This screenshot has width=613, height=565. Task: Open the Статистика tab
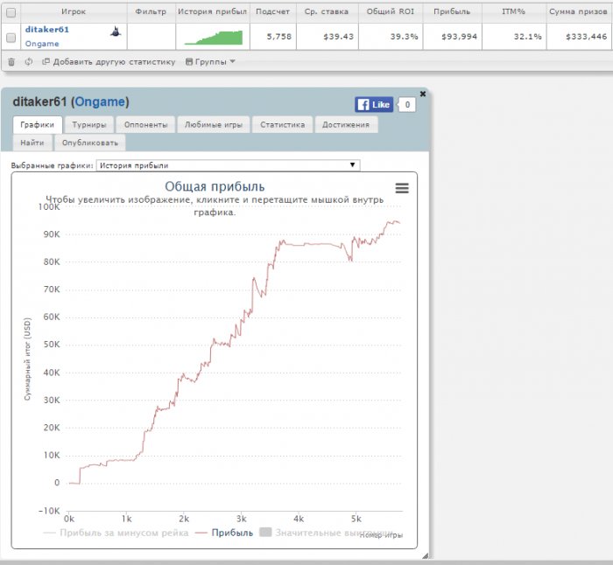tap(282, 125)
